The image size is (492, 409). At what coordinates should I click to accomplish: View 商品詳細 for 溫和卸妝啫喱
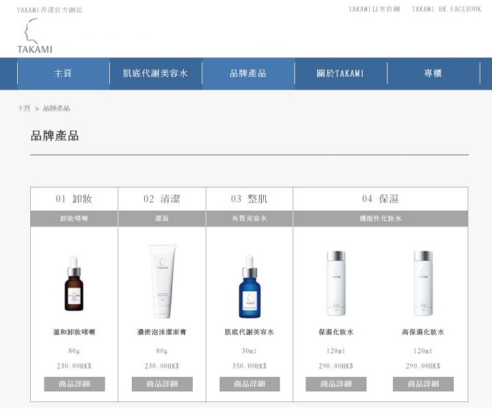(x=74, y=384)
